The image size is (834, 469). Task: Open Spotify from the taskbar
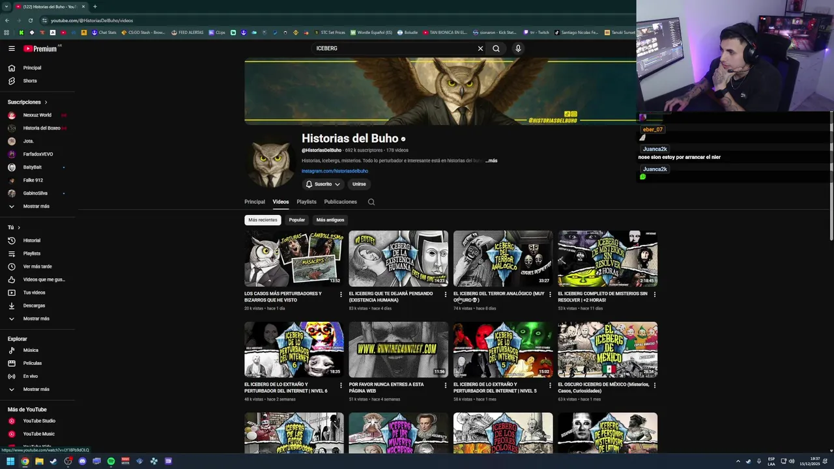pyautogui.click(x=111, y=461)
